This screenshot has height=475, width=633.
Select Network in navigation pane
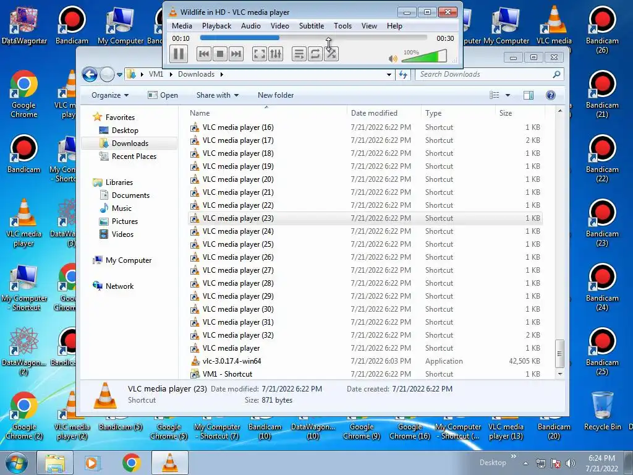119,286
